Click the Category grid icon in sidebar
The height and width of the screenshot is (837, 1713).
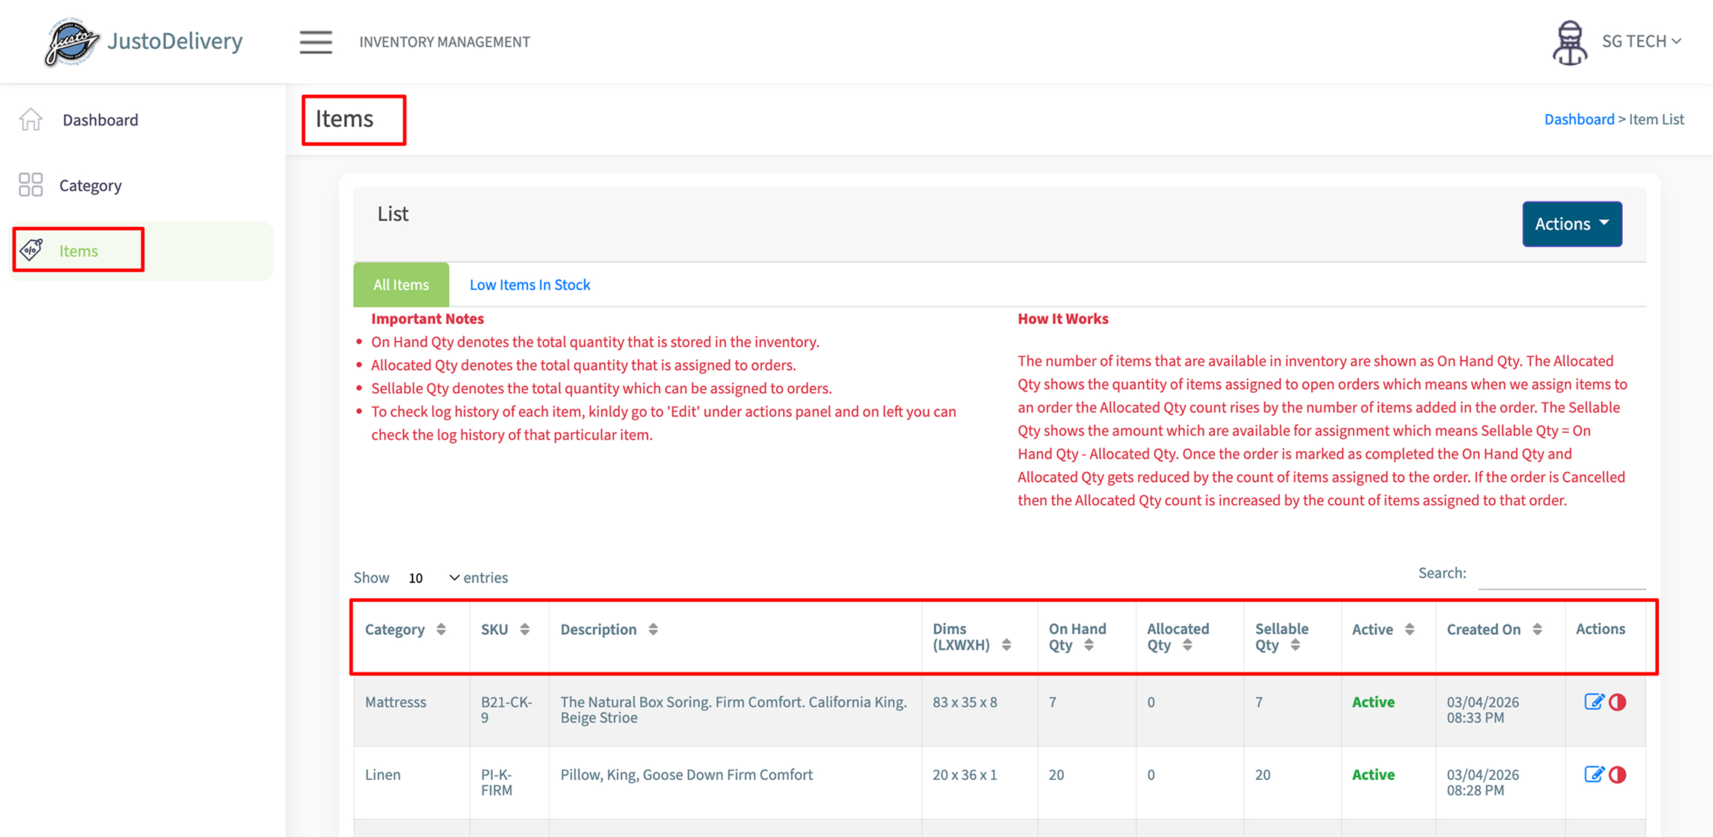31,185
